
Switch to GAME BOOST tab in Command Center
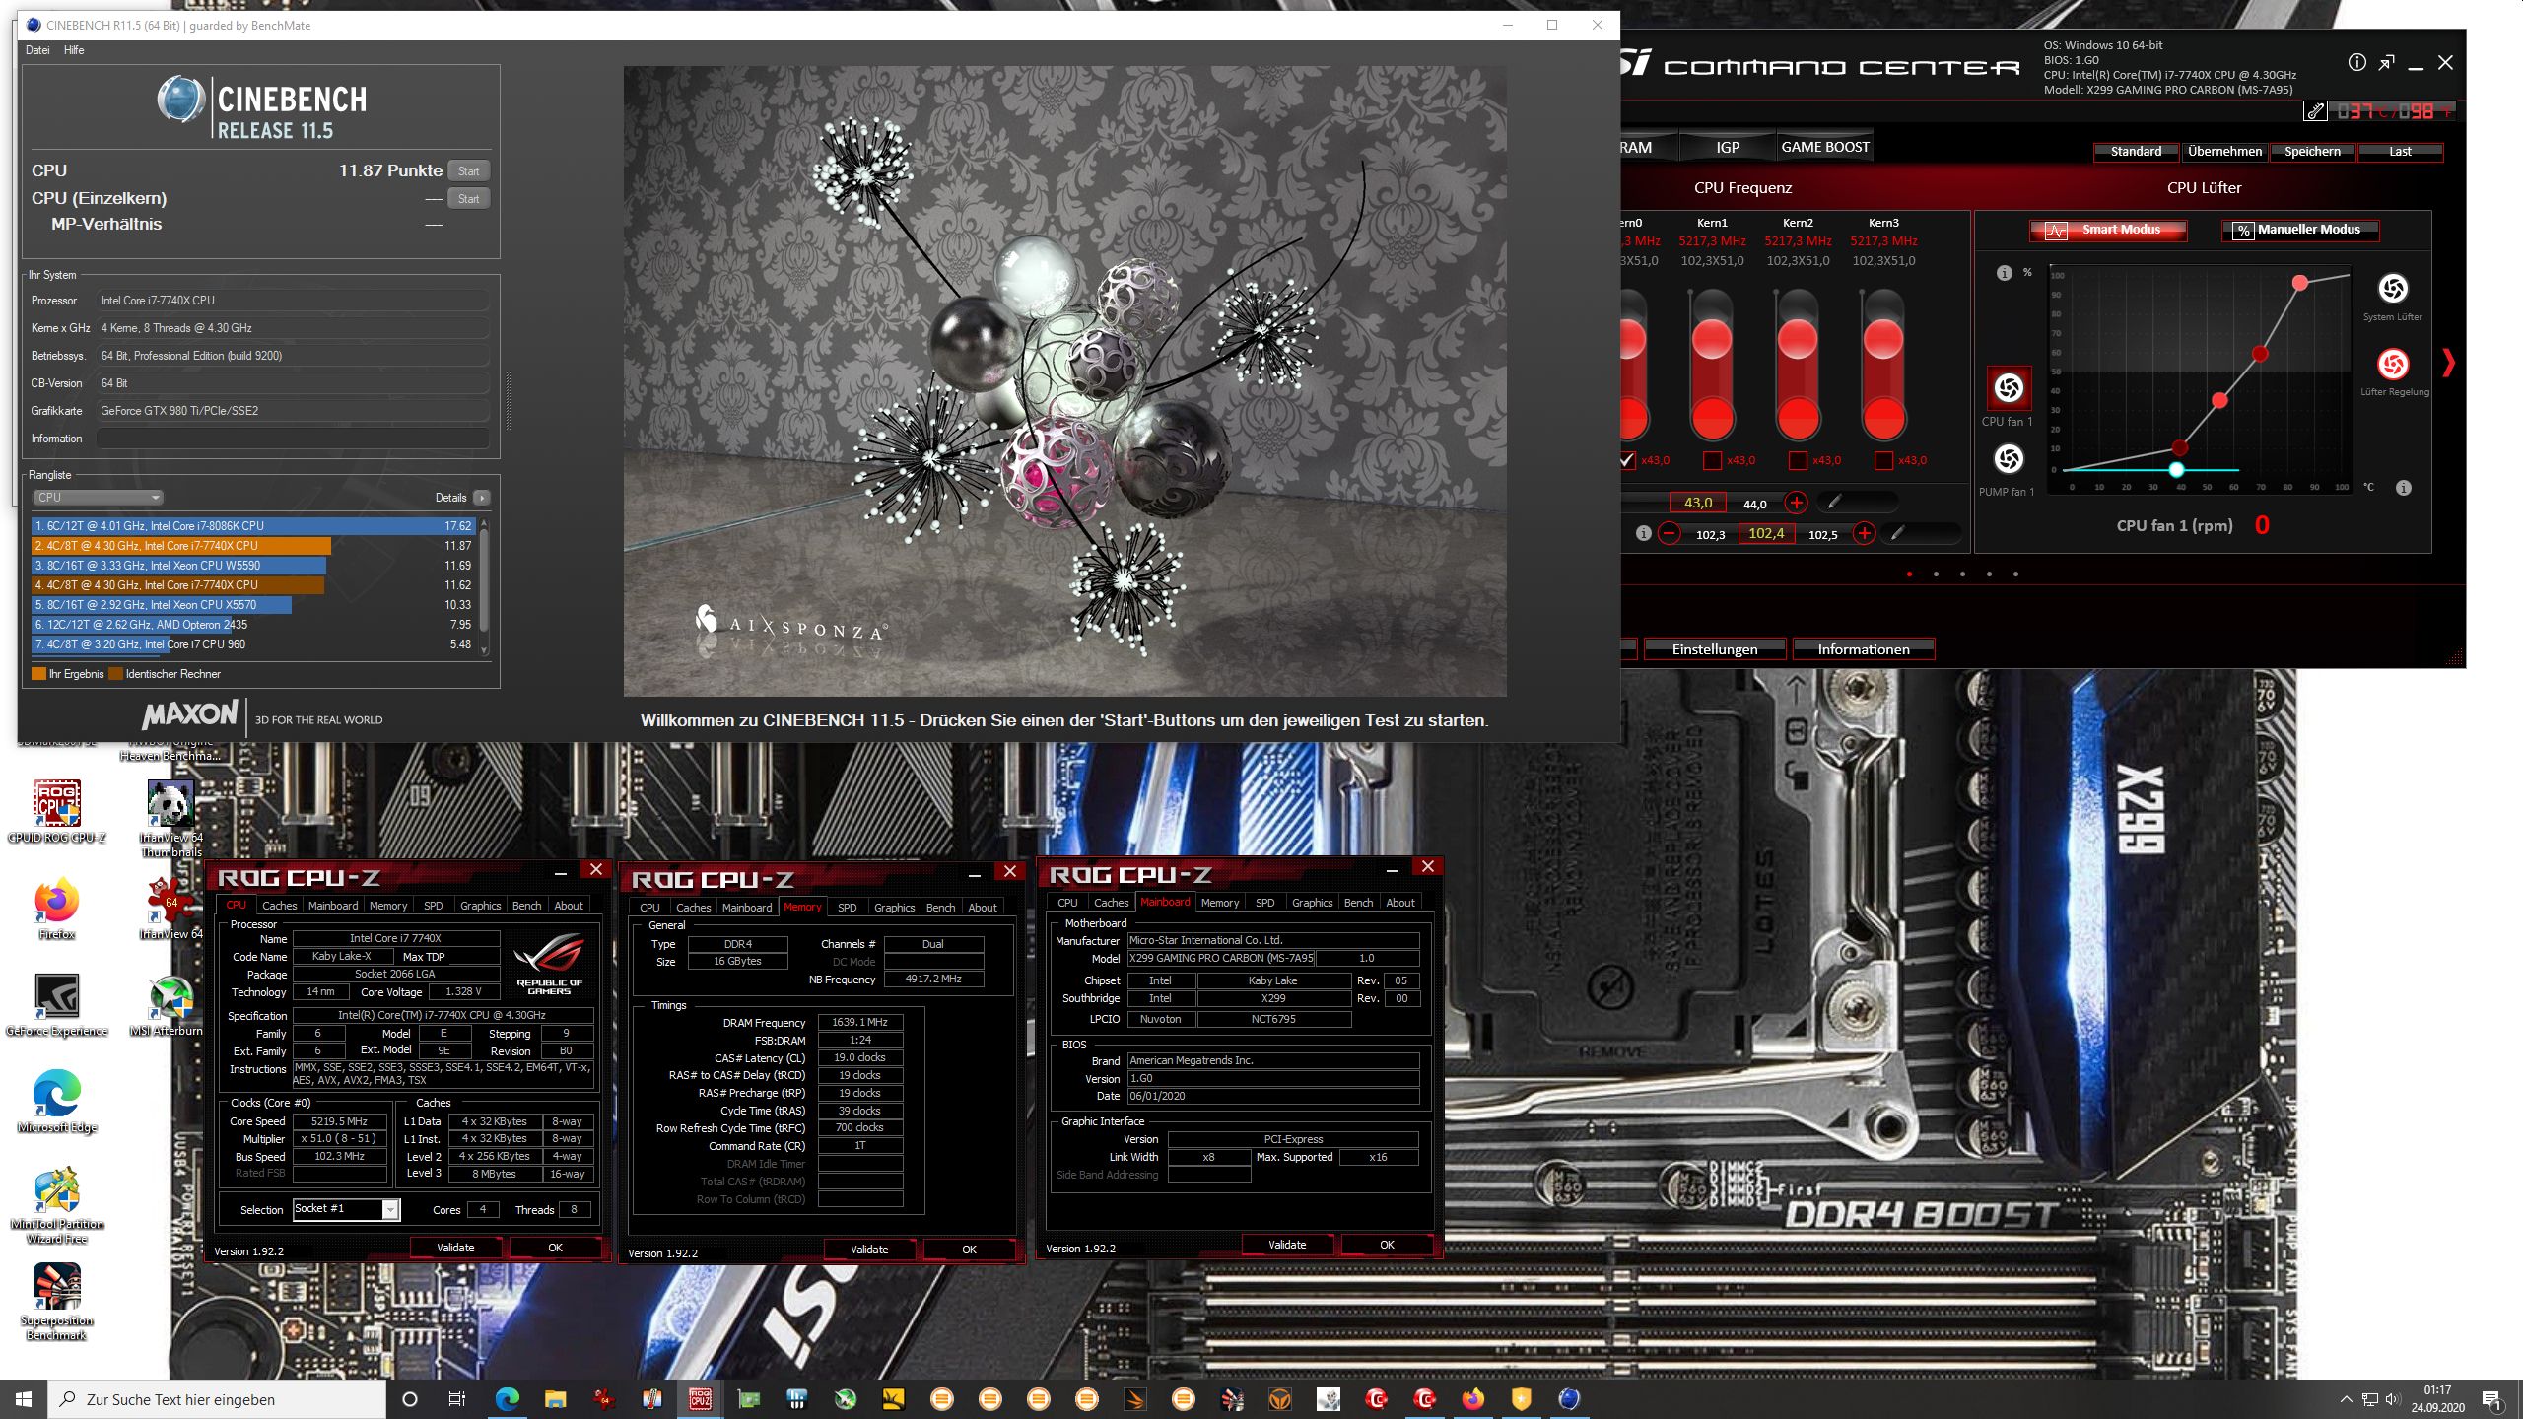click(1824, 147)
